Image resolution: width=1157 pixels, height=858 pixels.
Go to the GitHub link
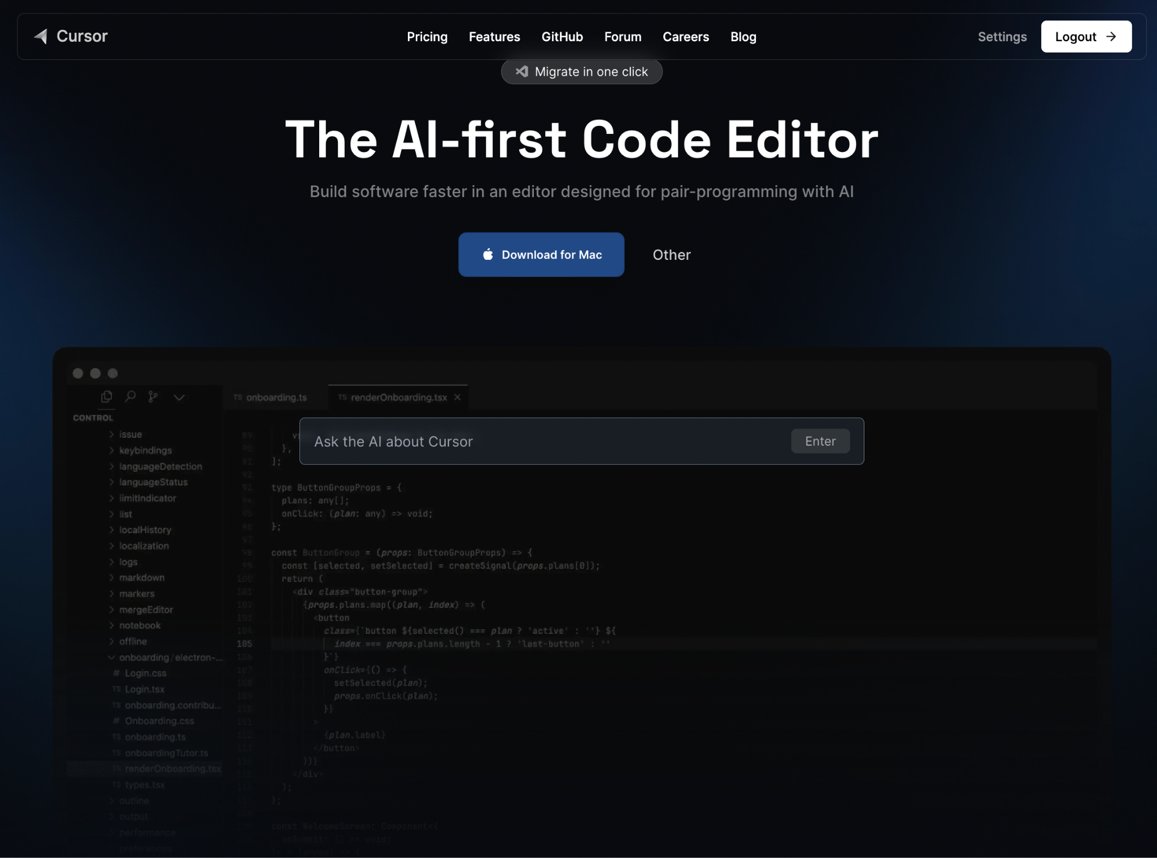(562, 37)
